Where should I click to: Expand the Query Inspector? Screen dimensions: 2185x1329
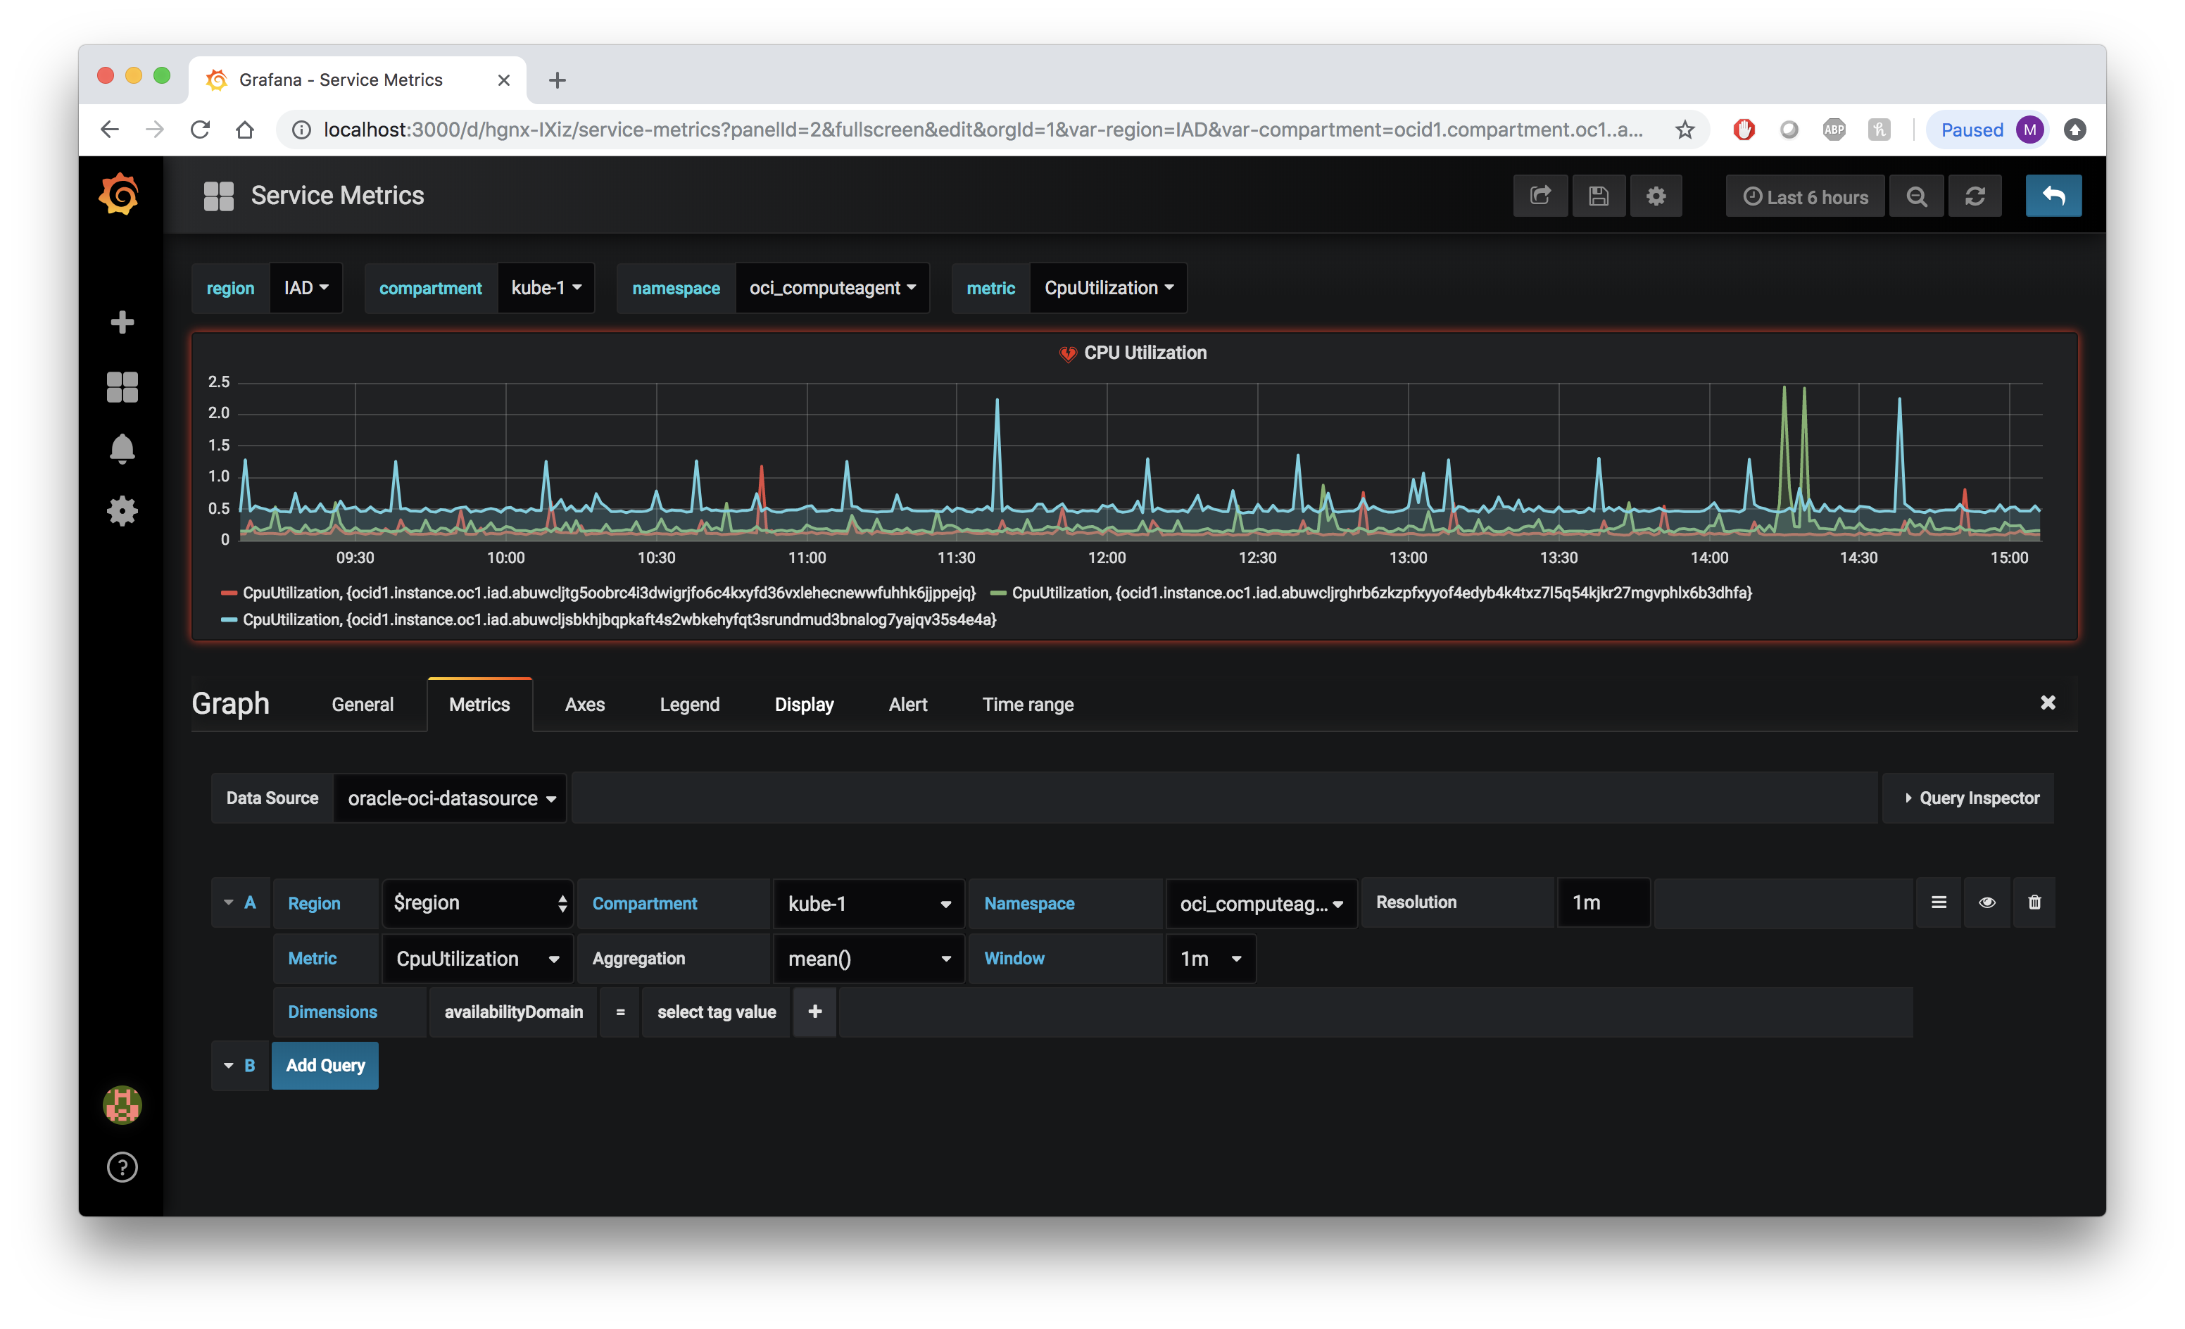[1970, 798]
